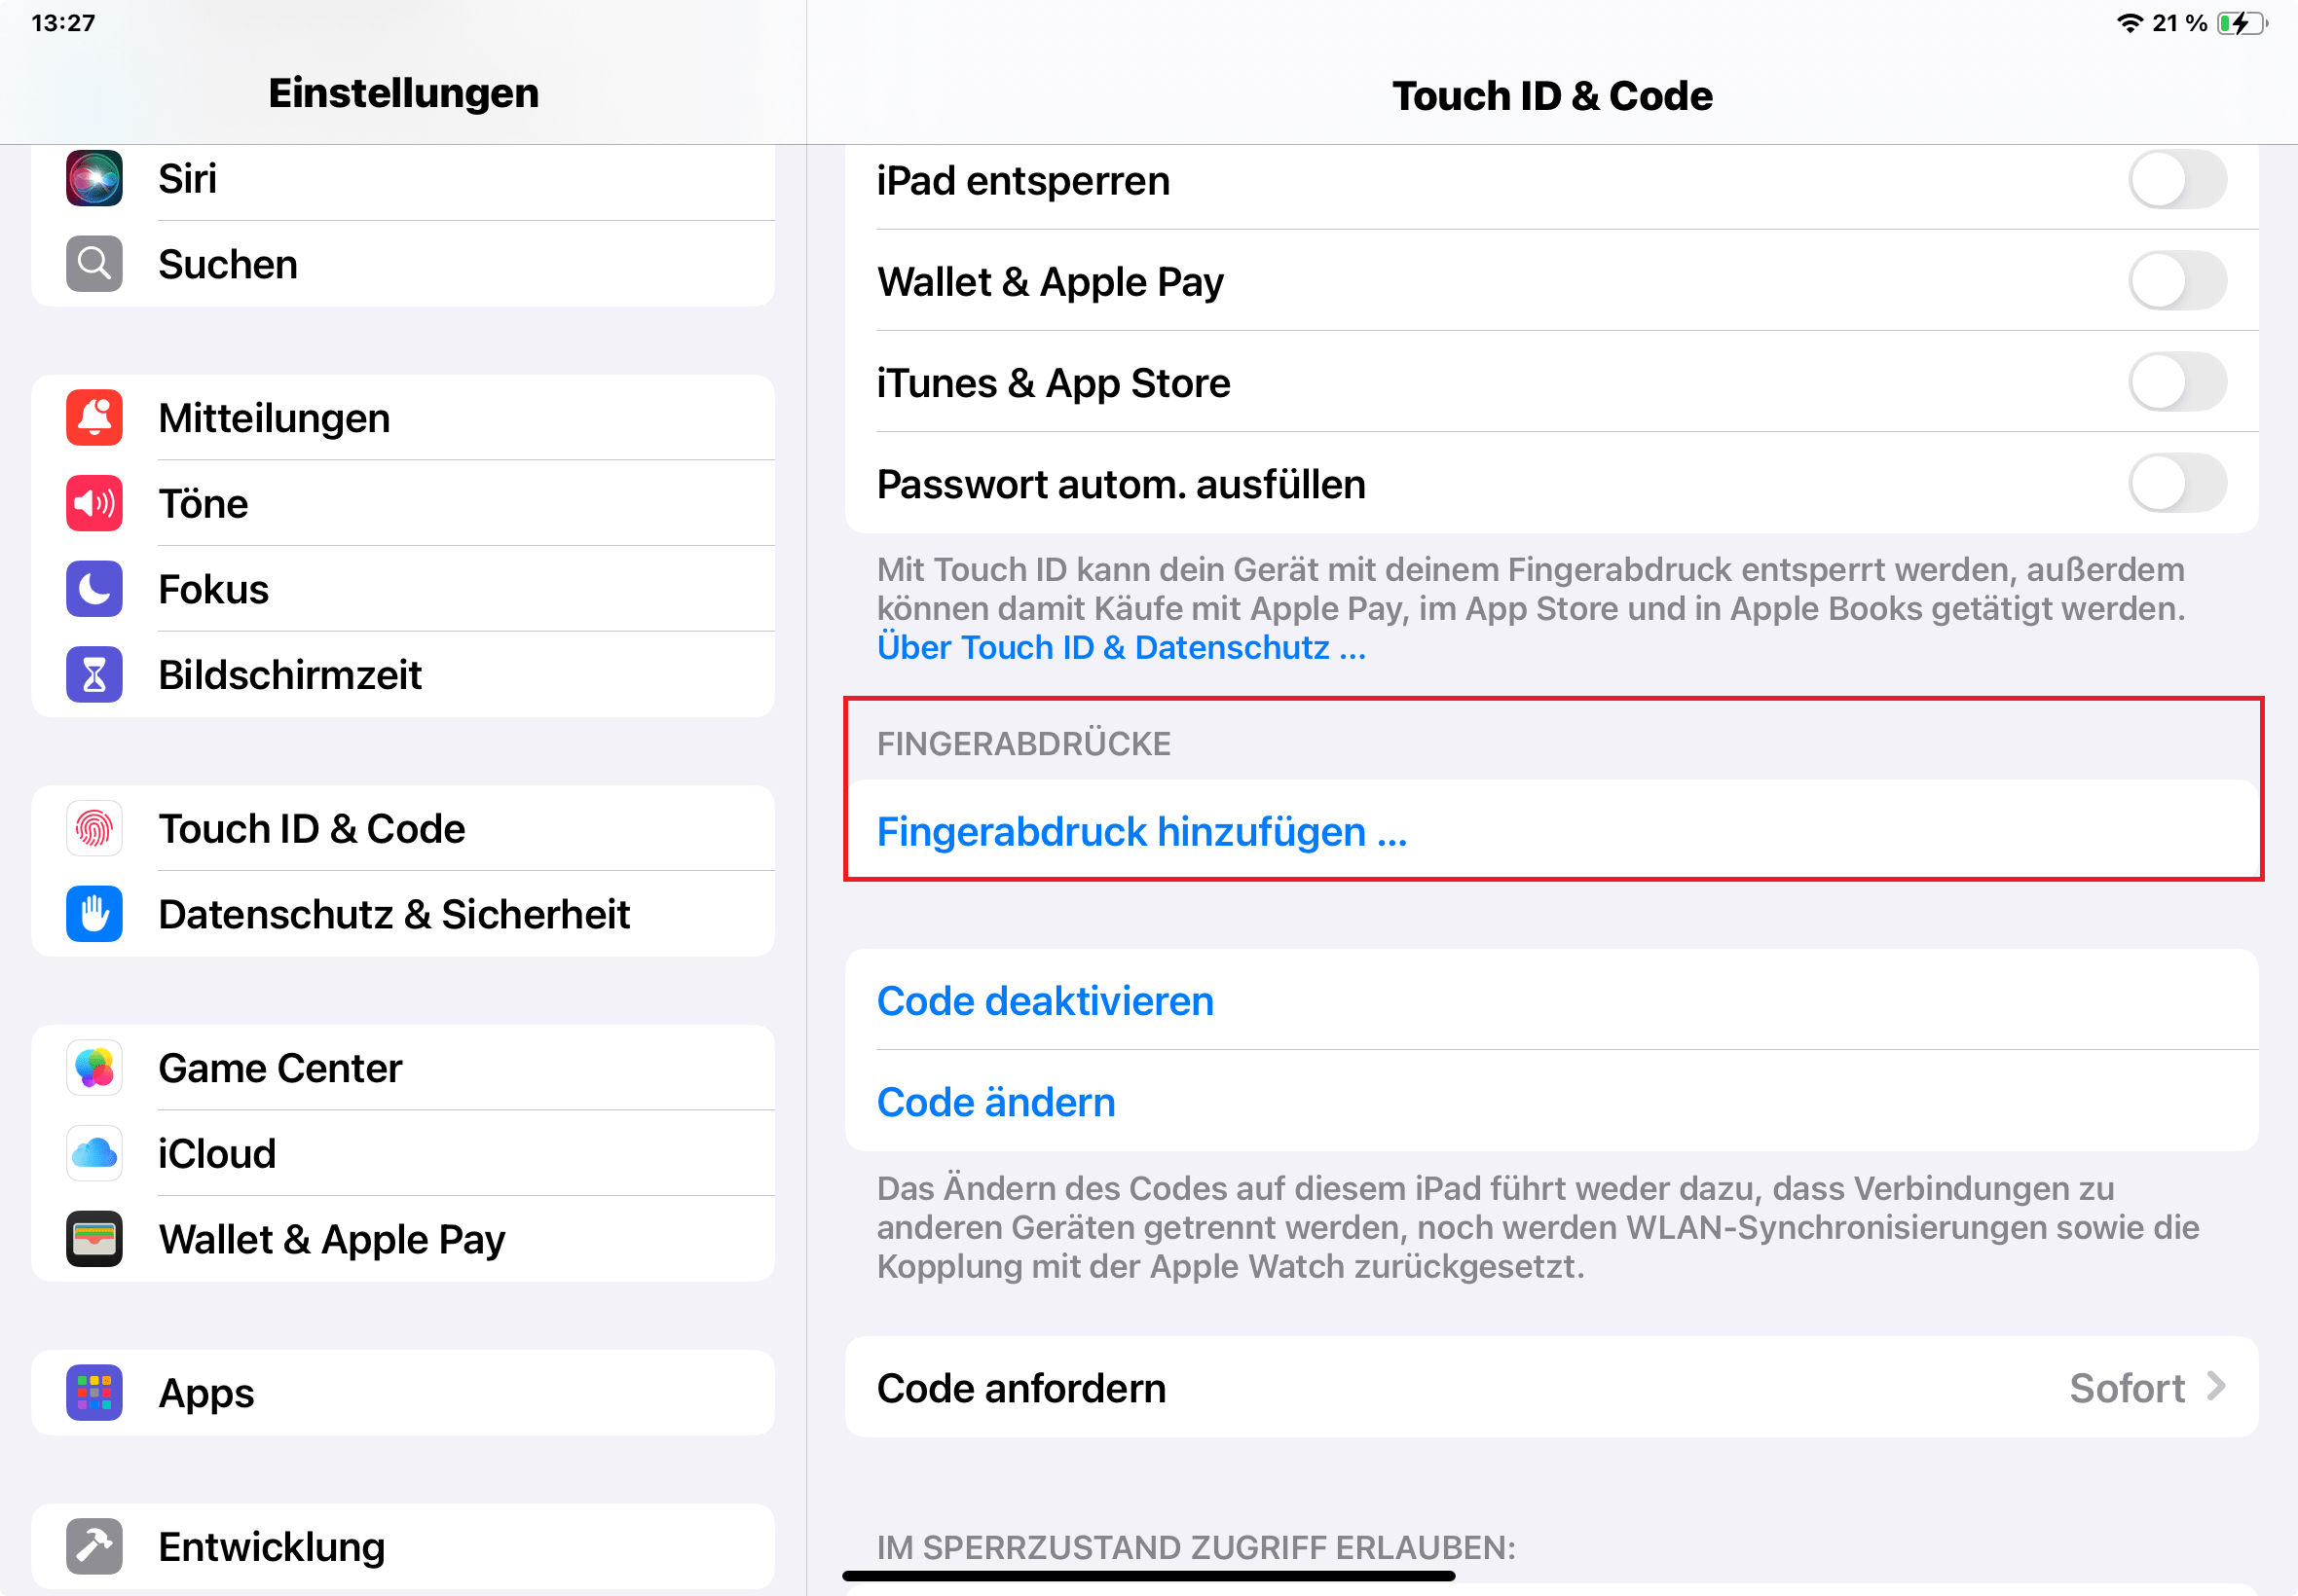This screenshot has width=2298, height=1596.
Task: Click the Code deaktivieren link
Action: pyautogui.click(x=1045, y=1000)
